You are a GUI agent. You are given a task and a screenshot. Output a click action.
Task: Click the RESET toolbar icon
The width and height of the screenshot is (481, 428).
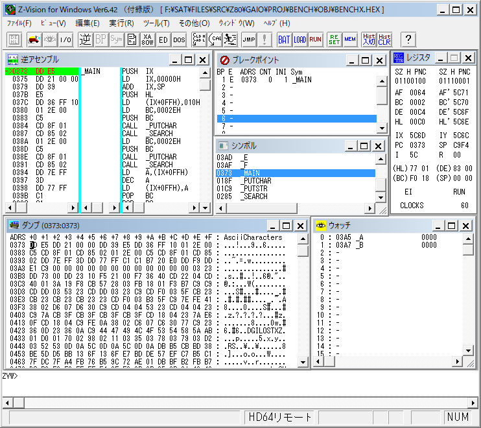click(334, 40)
